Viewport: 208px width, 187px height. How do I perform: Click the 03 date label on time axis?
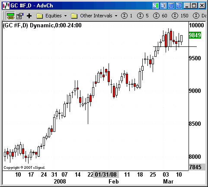[166, 174]
